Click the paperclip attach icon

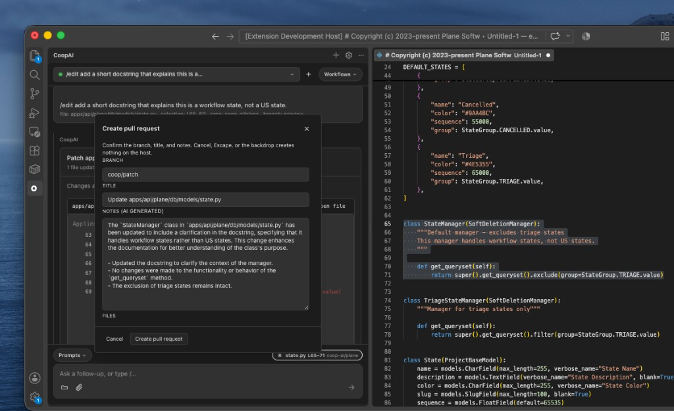(79, 387)
